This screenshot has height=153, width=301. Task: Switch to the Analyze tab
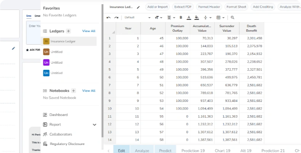point(142,150)
